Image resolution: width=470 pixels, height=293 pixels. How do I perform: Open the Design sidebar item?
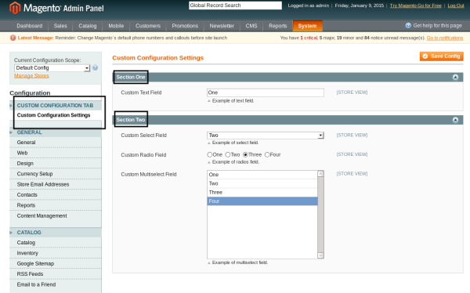coord(25,164)
